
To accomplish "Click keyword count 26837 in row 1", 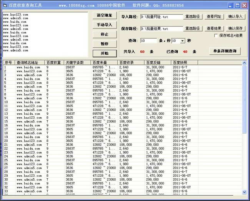I will [70, 67].
